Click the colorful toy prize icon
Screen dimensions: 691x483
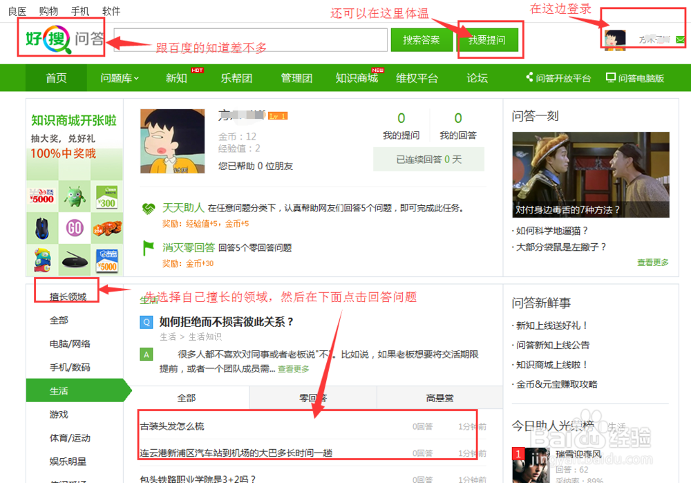point(42,260)
